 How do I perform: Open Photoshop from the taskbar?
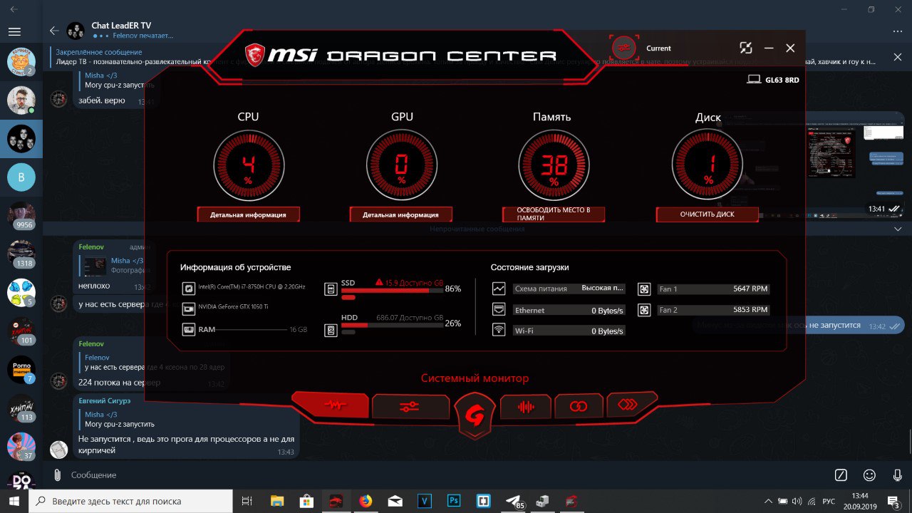pos(454,501)
